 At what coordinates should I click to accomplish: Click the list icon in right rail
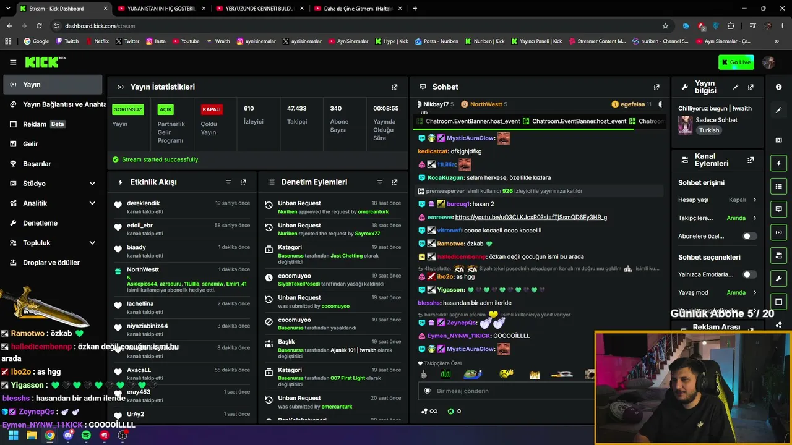(x=779, y=186)
